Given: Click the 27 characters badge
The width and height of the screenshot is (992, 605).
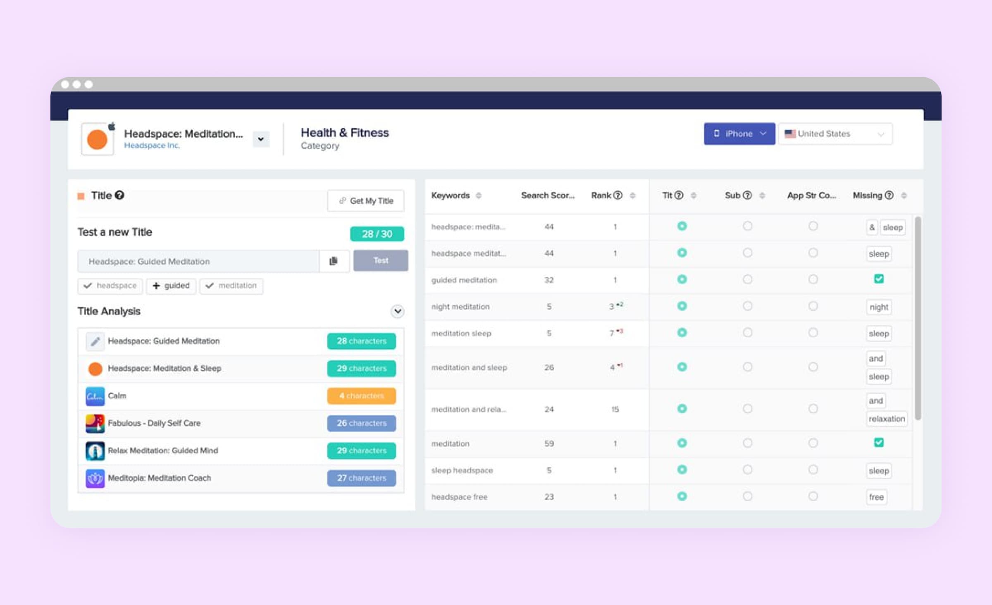Looking at the screenshot, I should 362,478.
